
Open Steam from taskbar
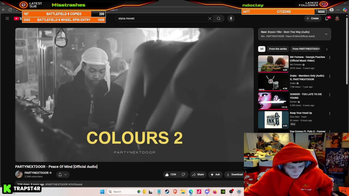167,192
